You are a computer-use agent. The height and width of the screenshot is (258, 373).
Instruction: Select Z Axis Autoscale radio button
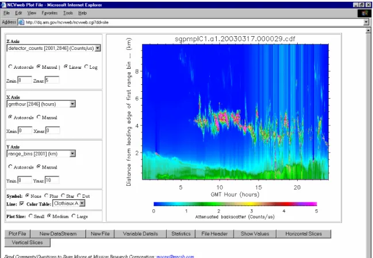point(10,67)
